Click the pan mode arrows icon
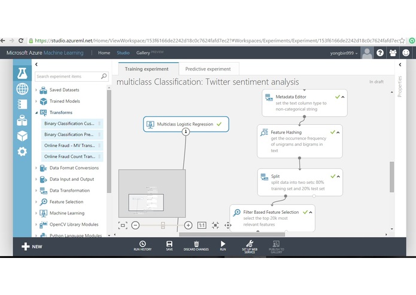416x295 pixels. 228,225
